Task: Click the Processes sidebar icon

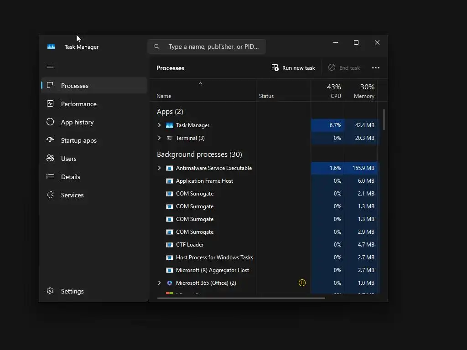Action: click(x=50, y=85)
